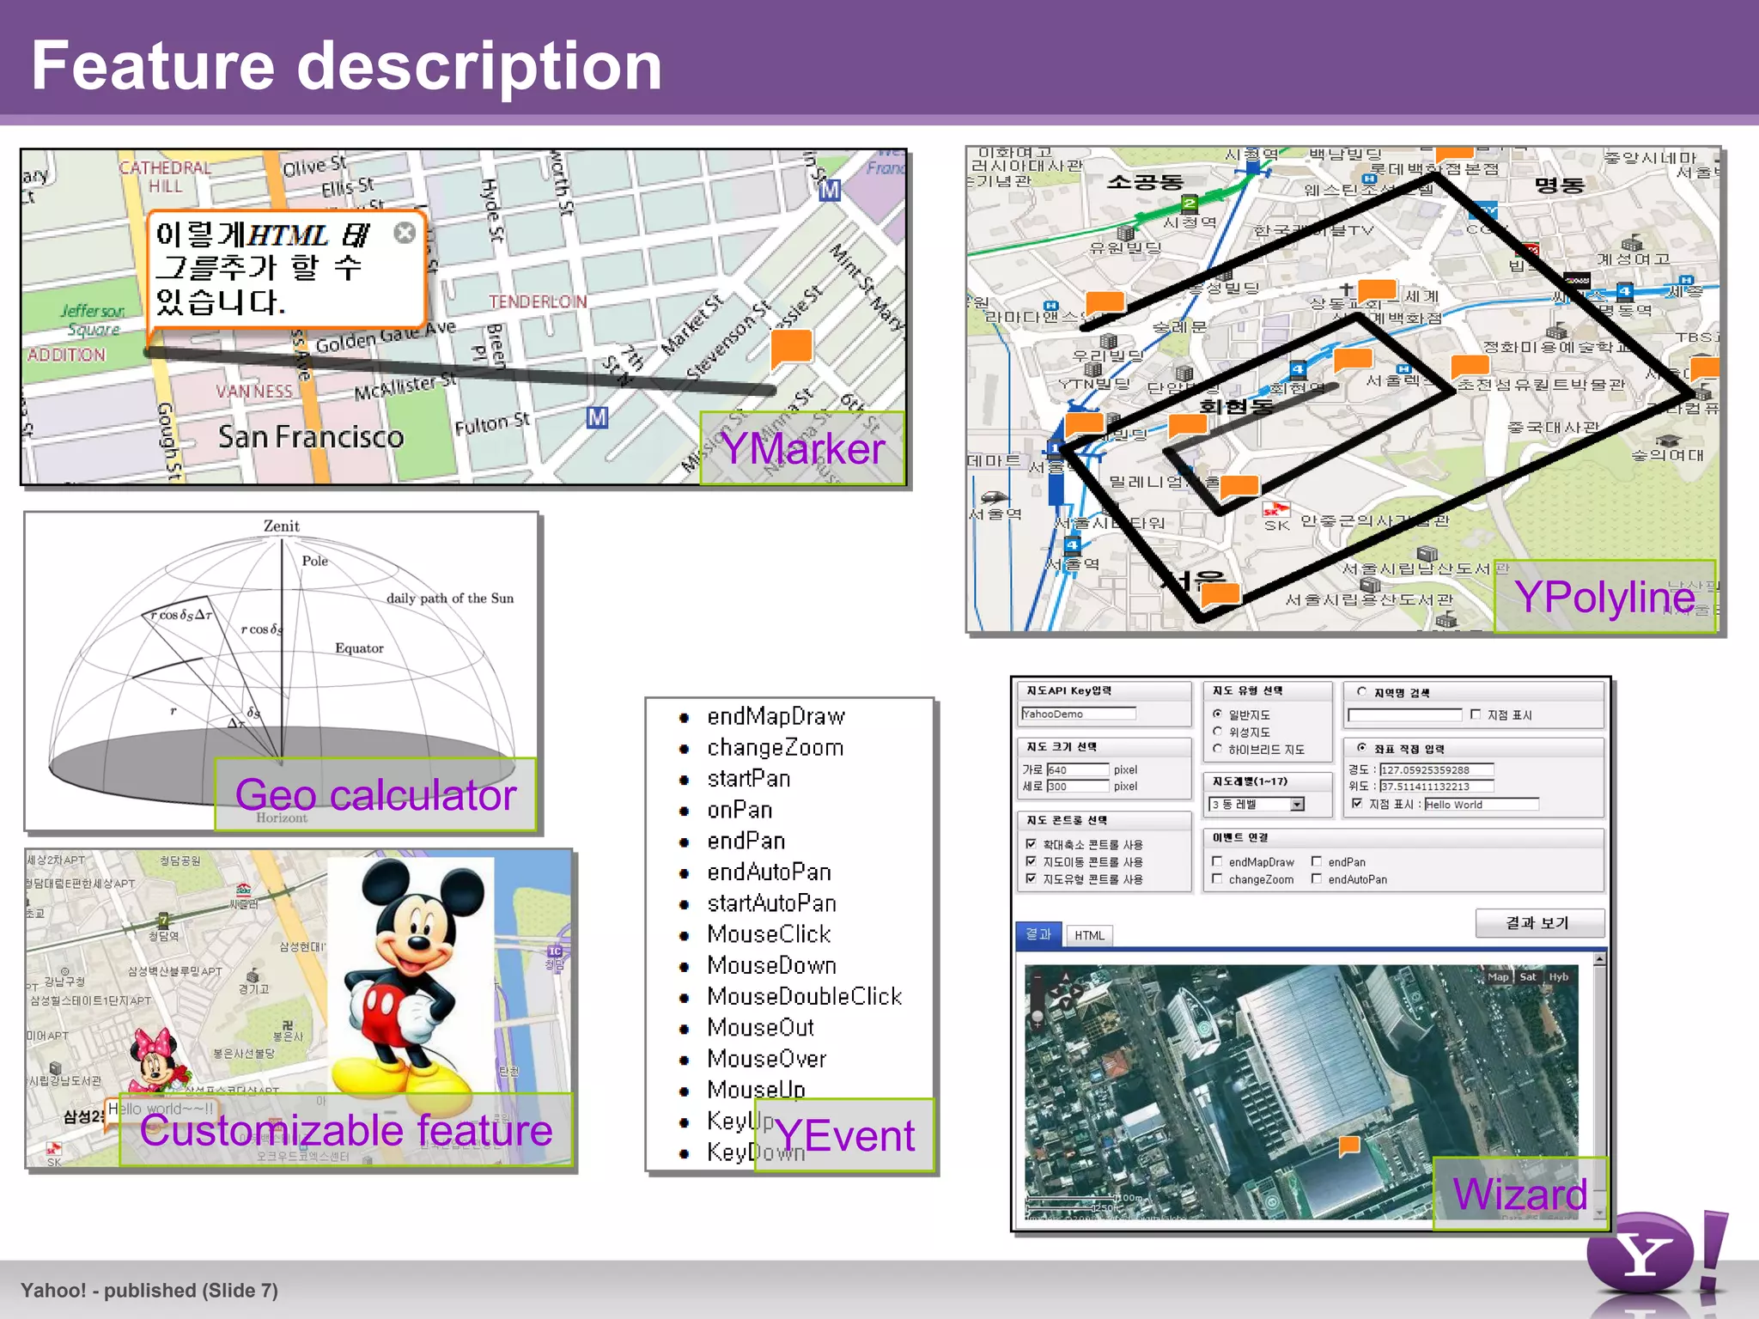Pan the wizard map down with arrow

1066,1003
